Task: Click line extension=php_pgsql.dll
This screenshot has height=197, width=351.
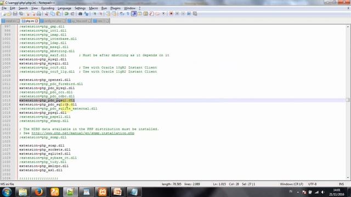Action: (43, 113)
